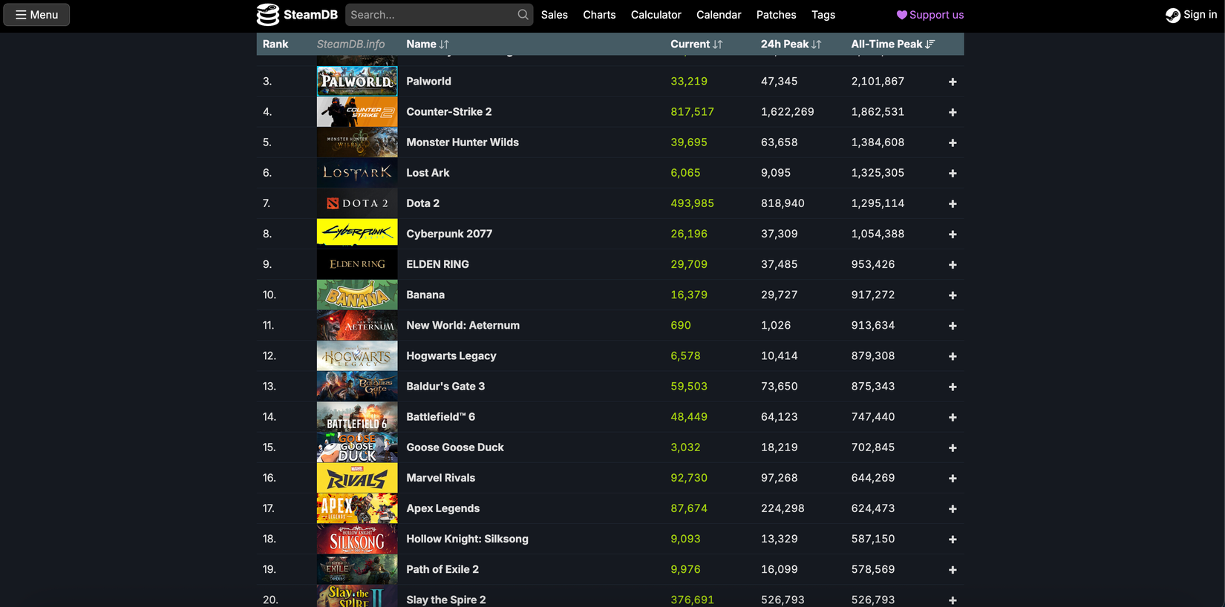The height and width of the screenshot is (607, 1225).
Task: Click current player count 376,691
Action: [x=692, y=600]
